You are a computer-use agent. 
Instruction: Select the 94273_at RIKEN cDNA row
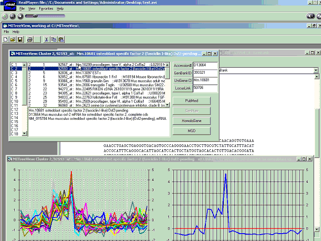click(96, 89)
